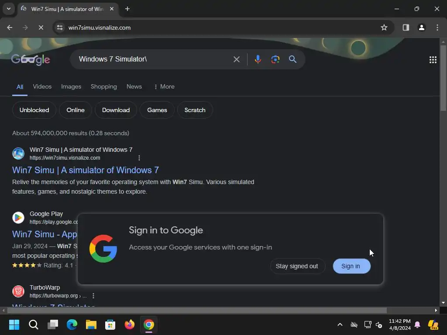
Task: Open File Explorer from the taskbar
Action: click(x=91, y=325)
